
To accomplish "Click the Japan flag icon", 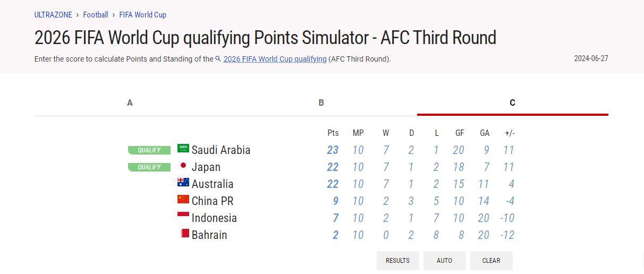I will (x=183, y=166).
